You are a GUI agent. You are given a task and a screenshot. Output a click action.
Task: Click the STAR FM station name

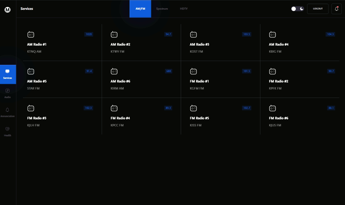pyautogui.click(x=33, y=88)
